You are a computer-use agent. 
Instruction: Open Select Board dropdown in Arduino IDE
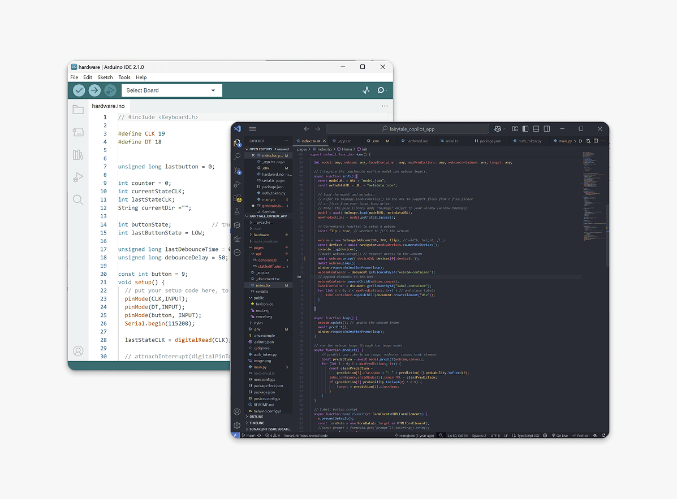(x=172, y=90)
